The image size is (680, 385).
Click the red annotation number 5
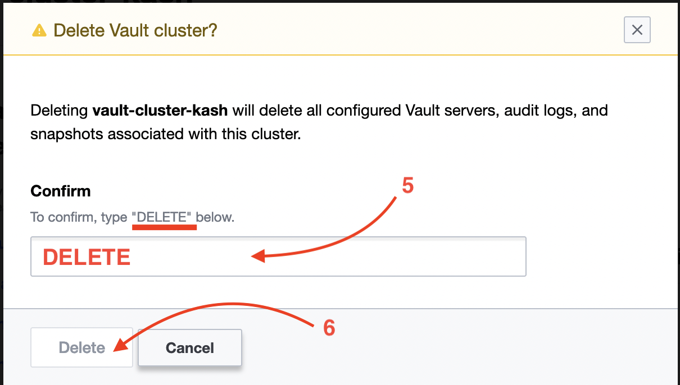point(407,186)
